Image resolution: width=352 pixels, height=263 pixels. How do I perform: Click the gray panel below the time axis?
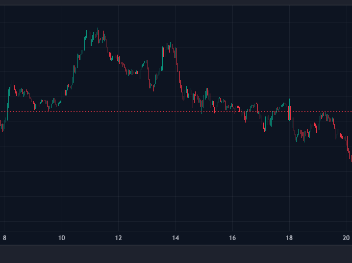pos(176,253)
